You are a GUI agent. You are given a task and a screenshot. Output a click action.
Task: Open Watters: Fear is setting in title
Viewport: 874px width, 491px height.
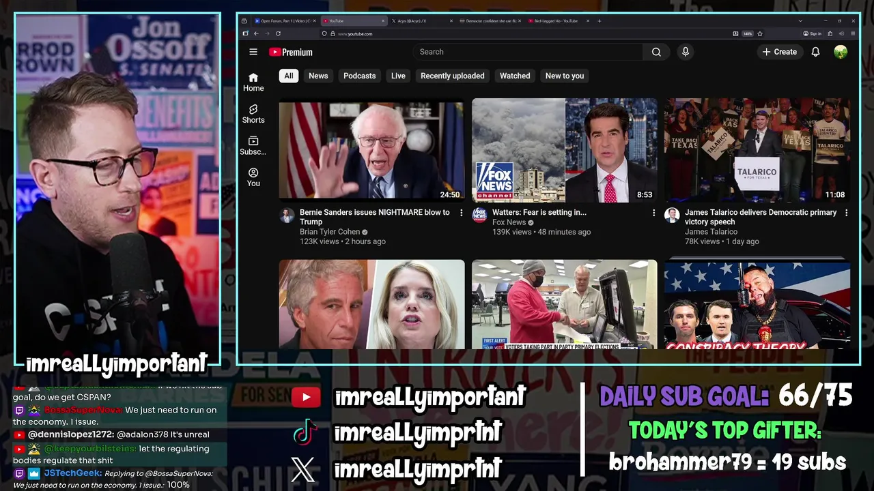click(x=539, y=212)
